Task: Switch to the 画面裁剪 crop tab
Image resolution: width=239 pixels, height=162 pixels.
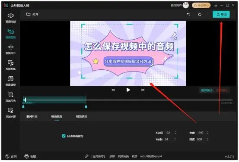Action: [x=57, y=116]
